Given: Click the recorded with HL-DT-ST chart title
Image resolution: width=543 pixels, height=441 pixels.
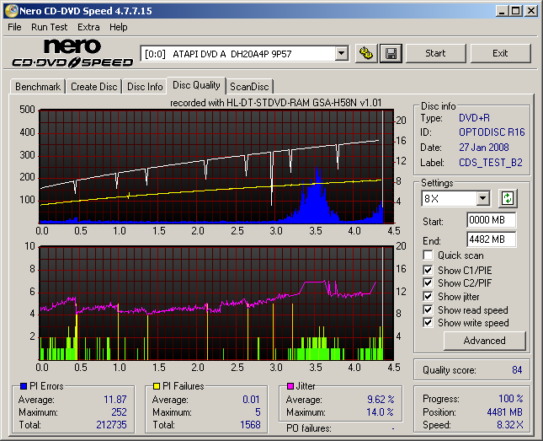Looking at the screenshot, I should [x=275, y=103].
